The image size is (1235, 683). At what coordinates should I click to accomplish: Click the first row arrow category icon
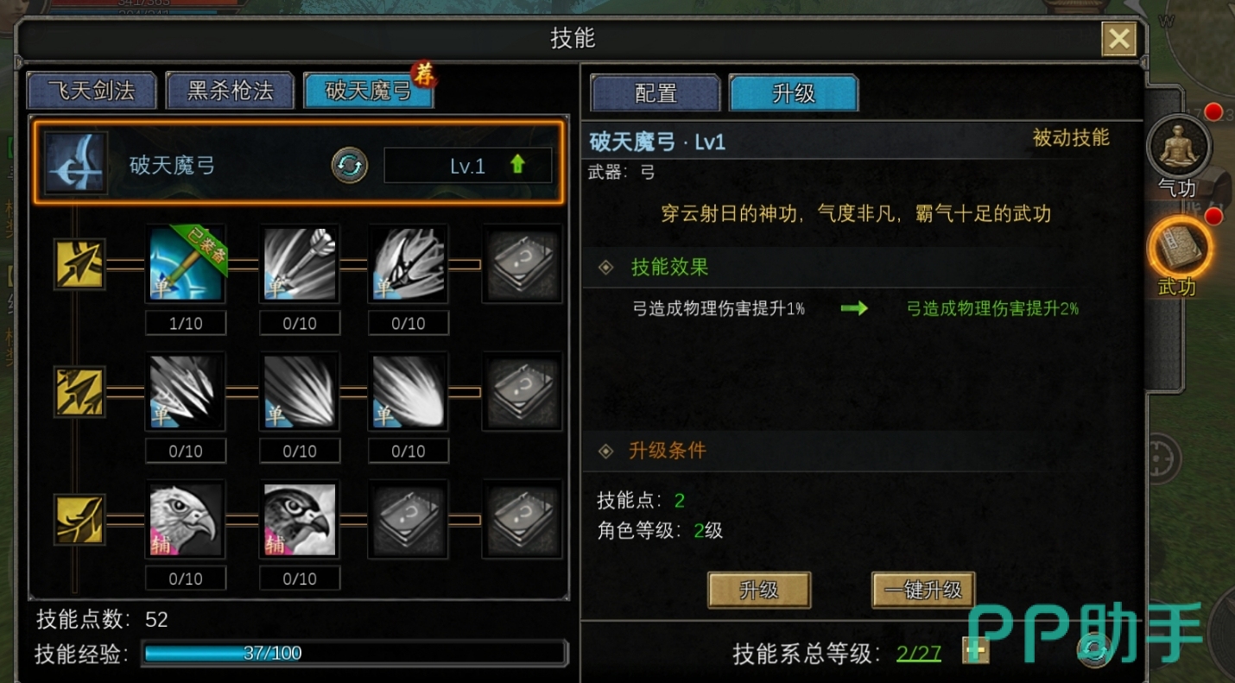click(x=79, y=264)
